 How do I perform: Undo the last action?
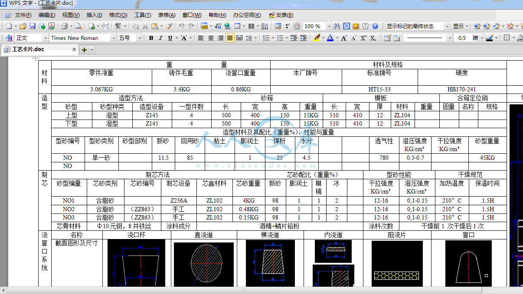tap(182, 26)
